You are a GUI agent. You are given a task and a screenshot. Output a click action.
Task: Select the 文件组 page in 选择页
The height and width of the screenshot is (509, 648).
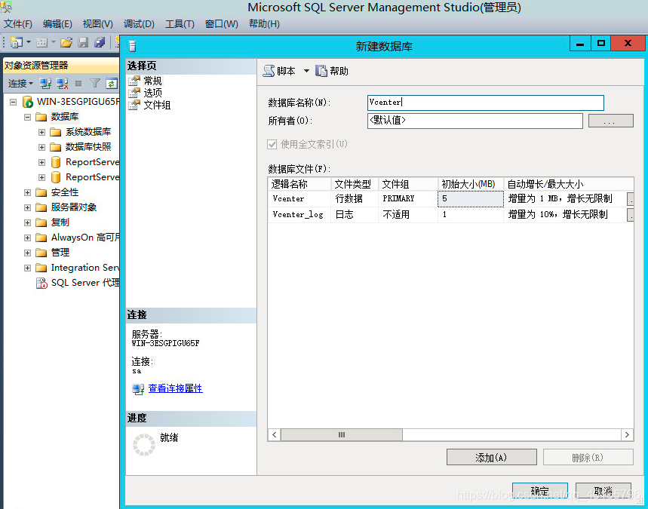157,106
